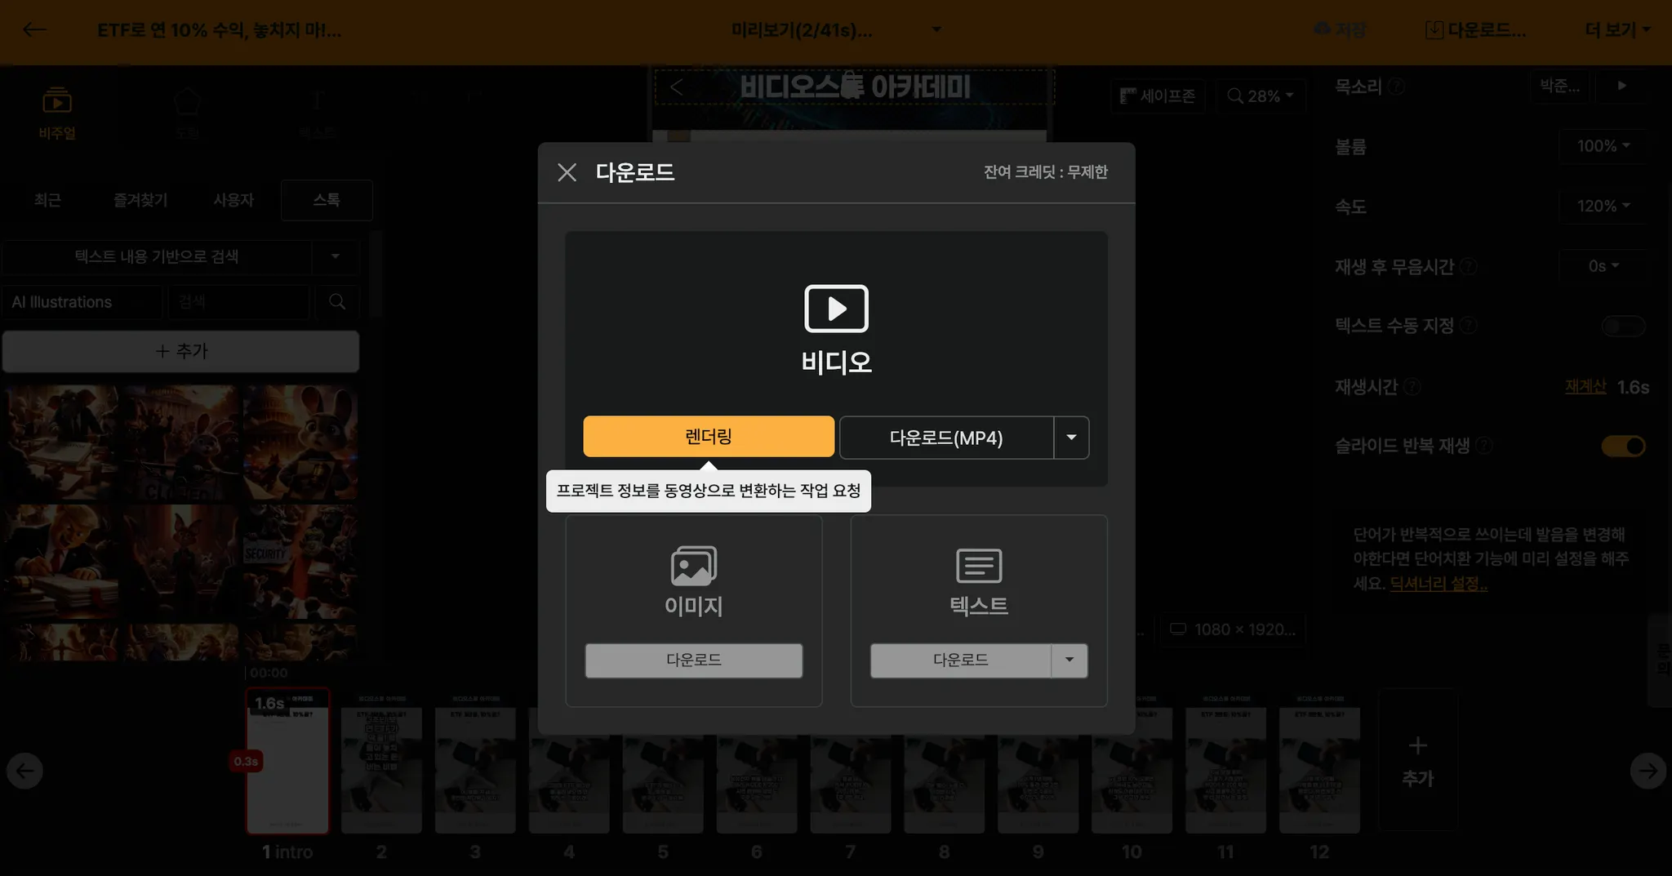Click the search magnifier icon
Viewport: 1672px width, 876px height.
click(x=336, y=302)
